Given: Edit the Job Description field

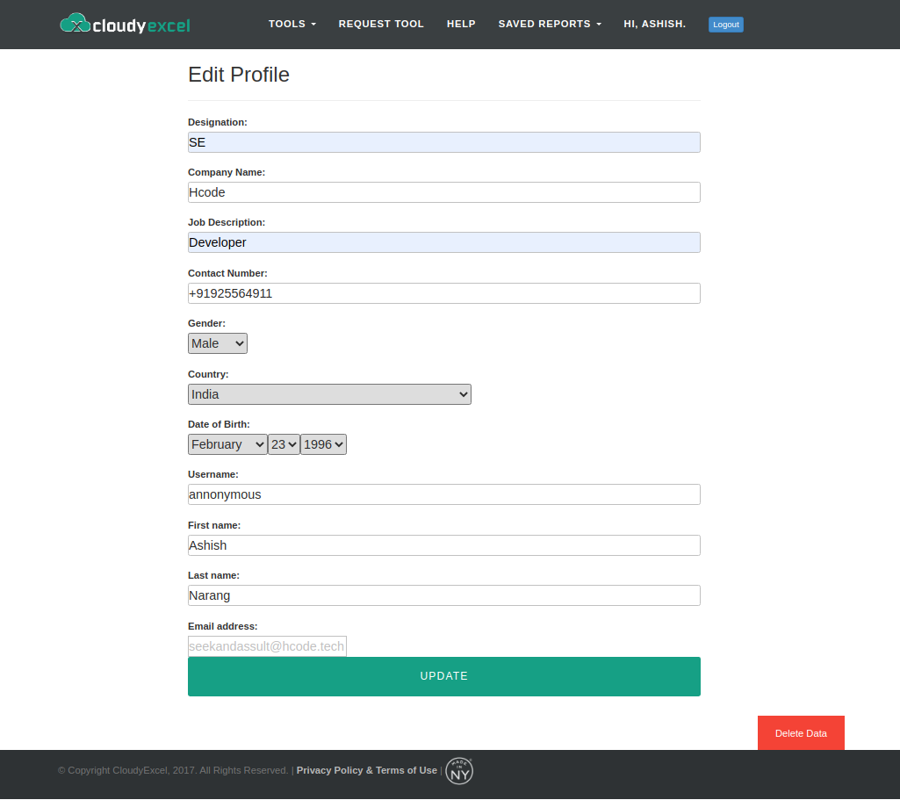Looking at the screenshot, I should (x=443, y=242).
